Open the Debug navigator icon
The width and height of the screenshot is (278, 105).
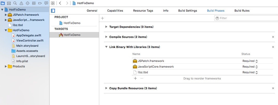click(x=34, y=3)
